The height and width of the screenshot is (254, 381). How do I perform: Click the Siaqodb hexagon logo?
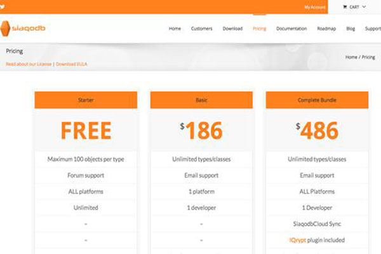coord(5,29)
